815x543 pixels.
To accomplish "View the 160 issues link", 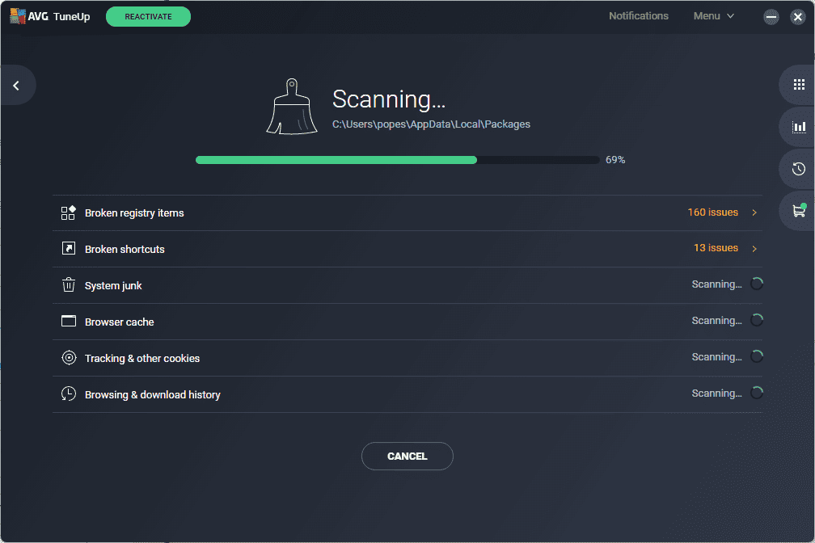I will [712, 212].
